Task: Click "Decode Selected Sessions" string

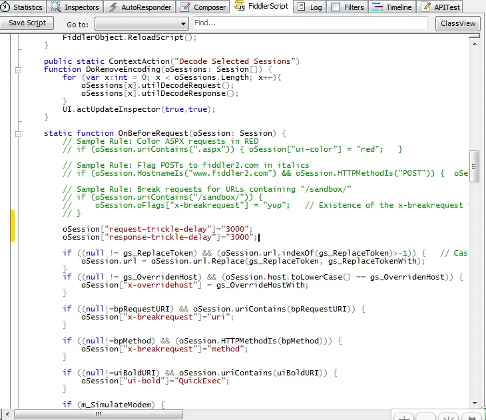Action: click(235, 61)
